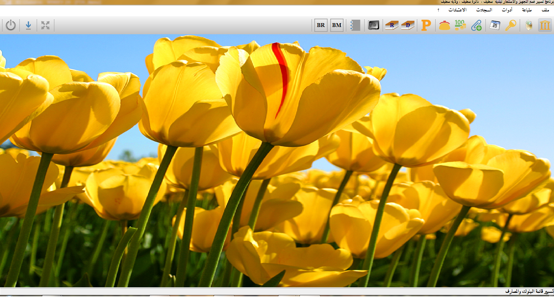Click the four-arrow fullscreen expand icon
Viewport: 554px width, 298px height.
point(45,25)
